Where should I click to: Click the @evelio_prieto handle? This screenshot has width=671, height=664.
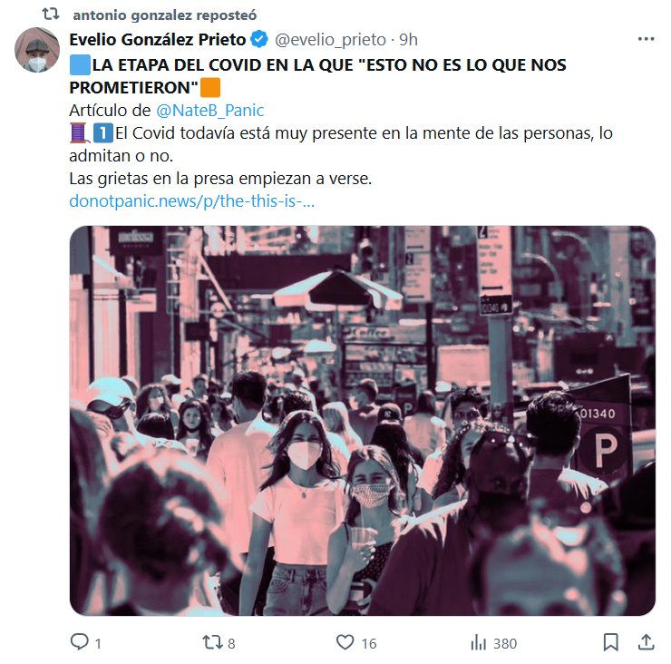[x=330, y=39]
